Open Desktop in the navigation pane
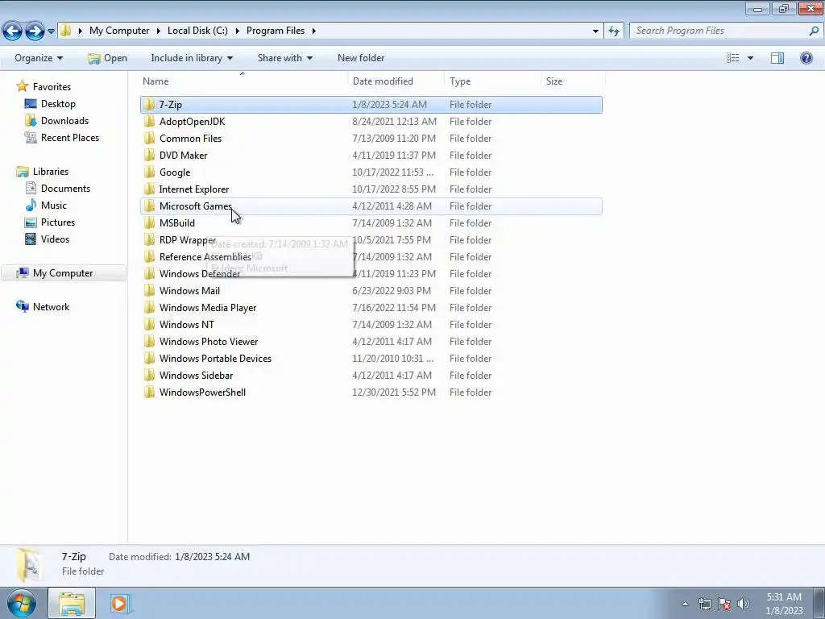Image resolution: width=825 pixels, height=619 pixels. pyautogui.click(x=58, y=104)
